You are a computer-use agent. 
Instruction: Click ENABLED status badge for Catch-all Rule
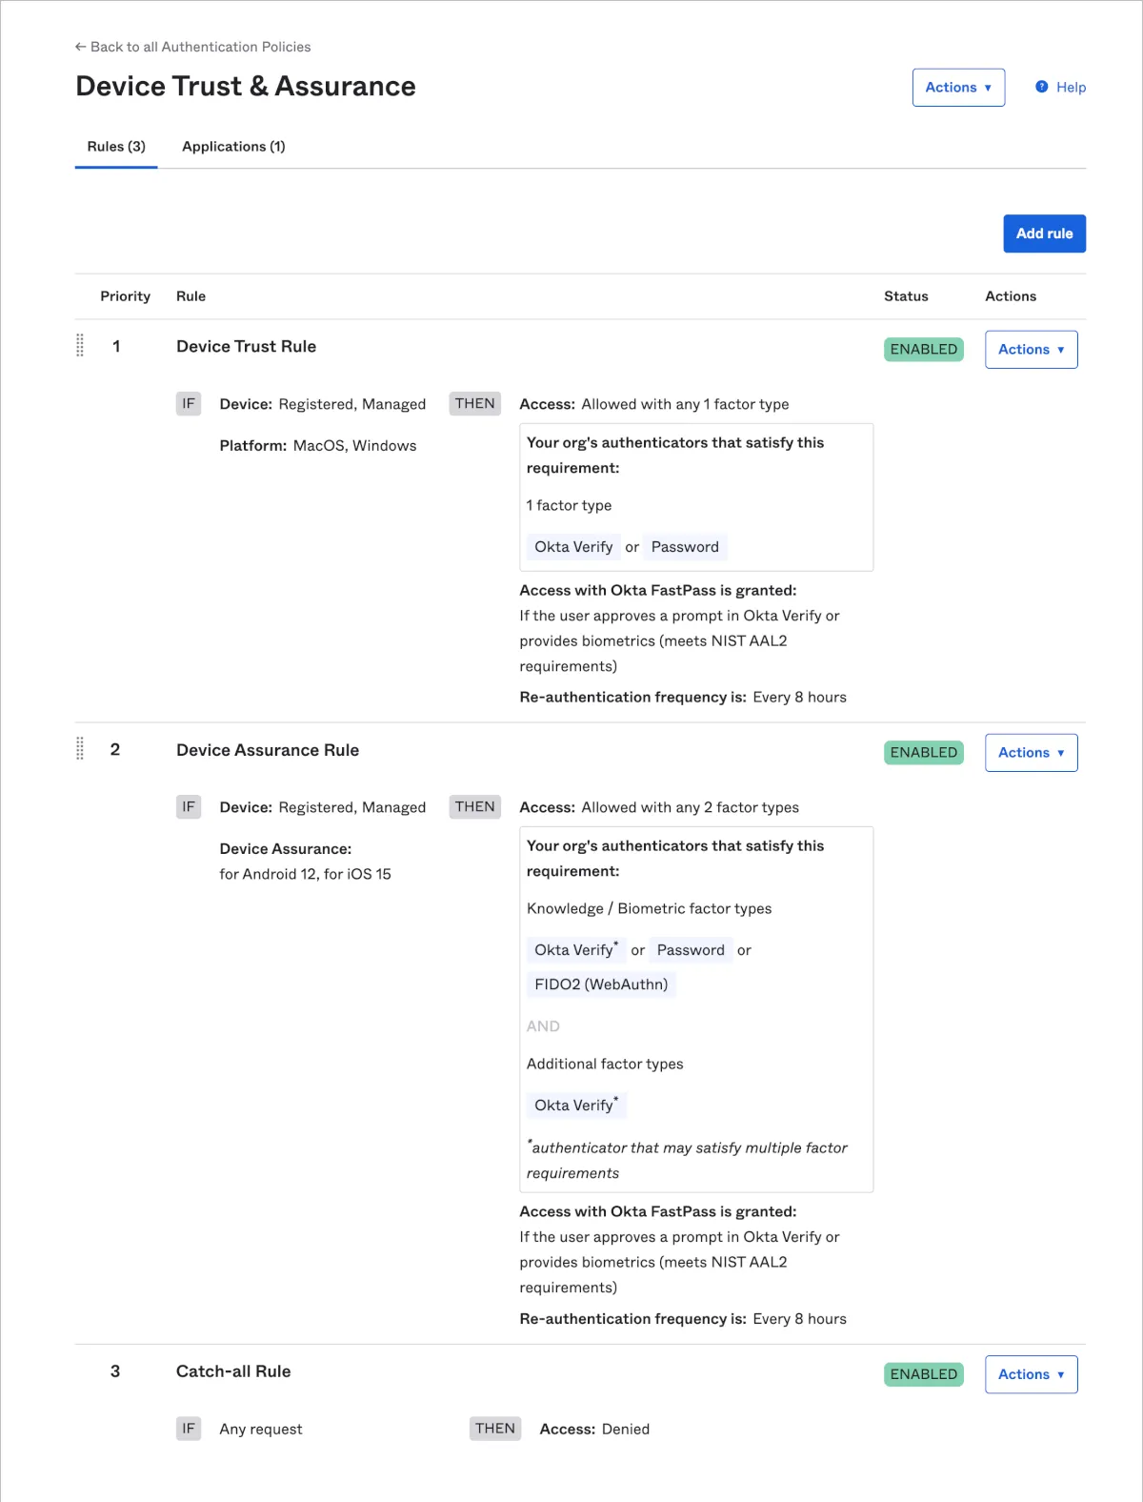click(x=923, y=1374)
